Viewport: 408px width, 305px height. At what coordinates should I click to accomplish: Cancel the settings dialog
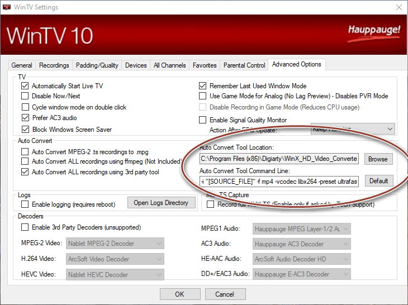[225, 294]
